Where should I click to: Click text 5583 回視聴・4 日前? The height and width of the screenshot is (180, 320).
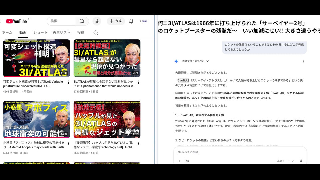click(86, 153)
